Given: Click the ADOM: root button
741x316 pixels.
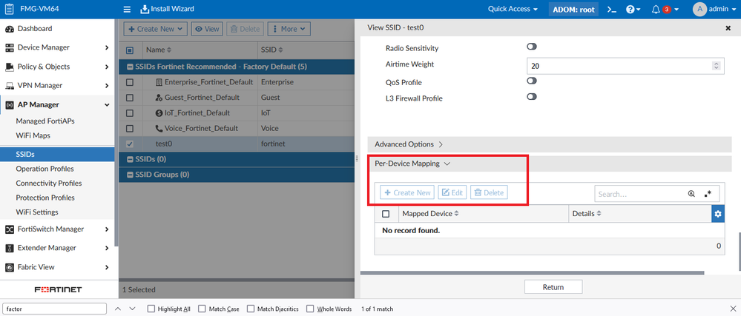Looking at the screenshot, I should (x=573, y=10).
